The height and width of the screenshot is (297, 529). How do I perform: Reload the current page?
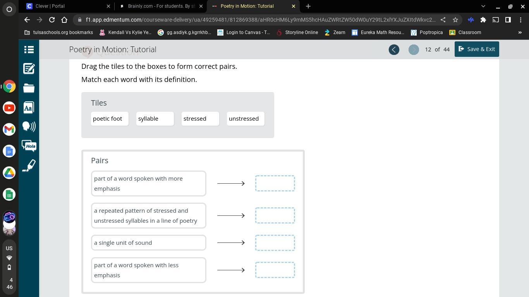click(52, 20)
